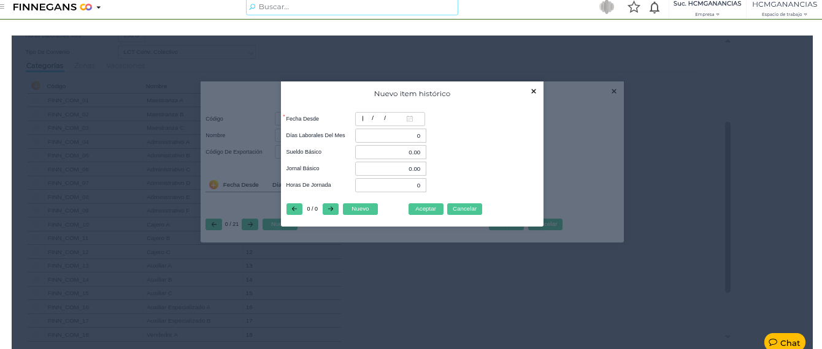The image size is (822, 349).
Task: Open the Chat widget
Action: [784, 342]
